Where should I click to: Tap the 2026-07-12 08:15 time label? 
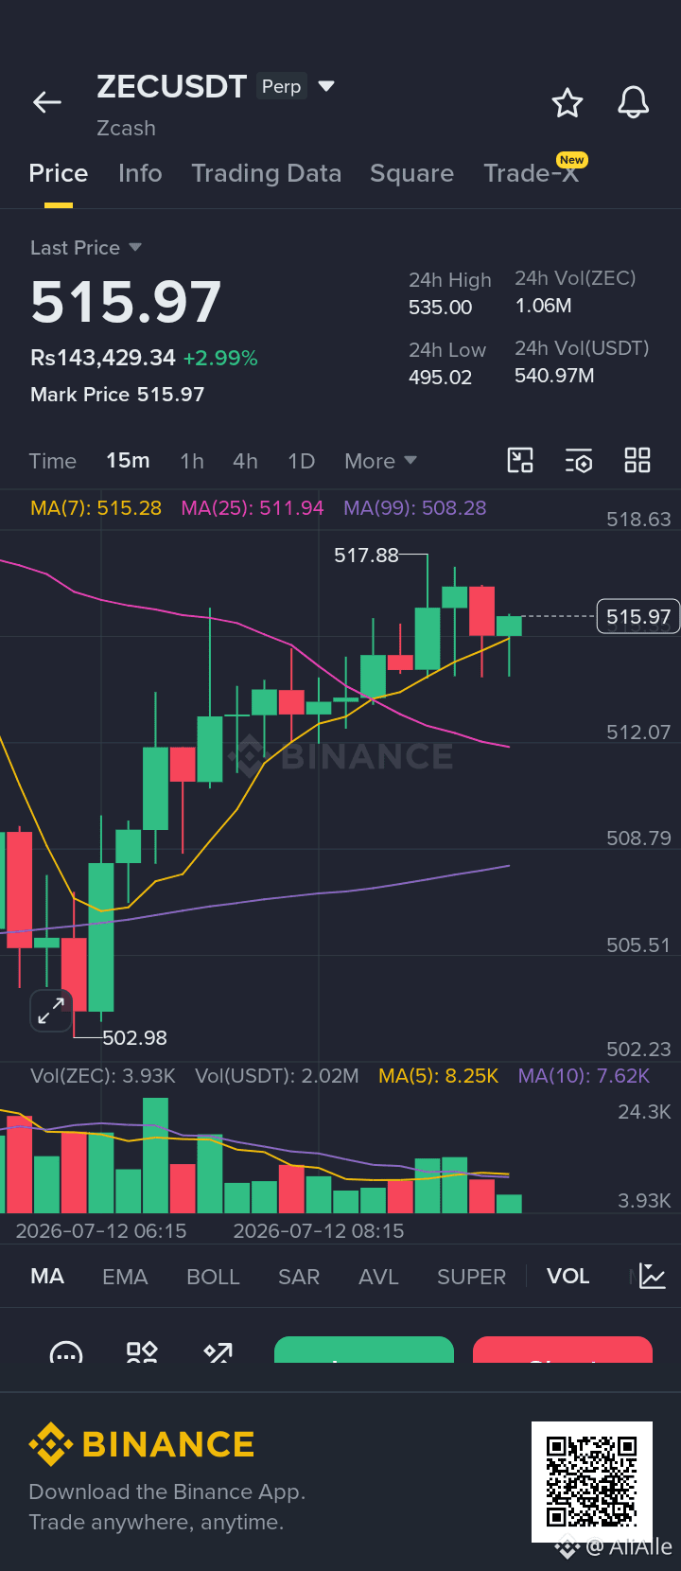tap(319, 1231)
